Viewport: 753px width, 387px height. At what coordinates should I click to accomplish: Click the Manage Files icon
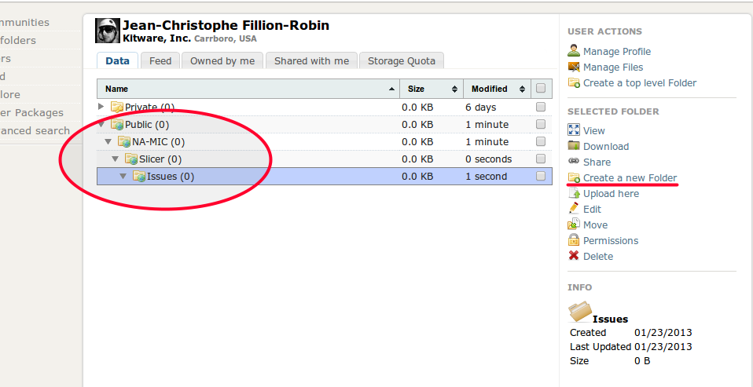pyautogui.click(x=574, y=68)
